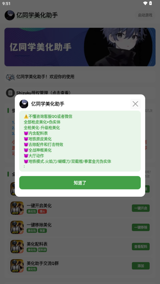Viewport: 160px width, 284px height.
Task: Click the Shizuku授权管理 phone icon
Action: (10, 93)
